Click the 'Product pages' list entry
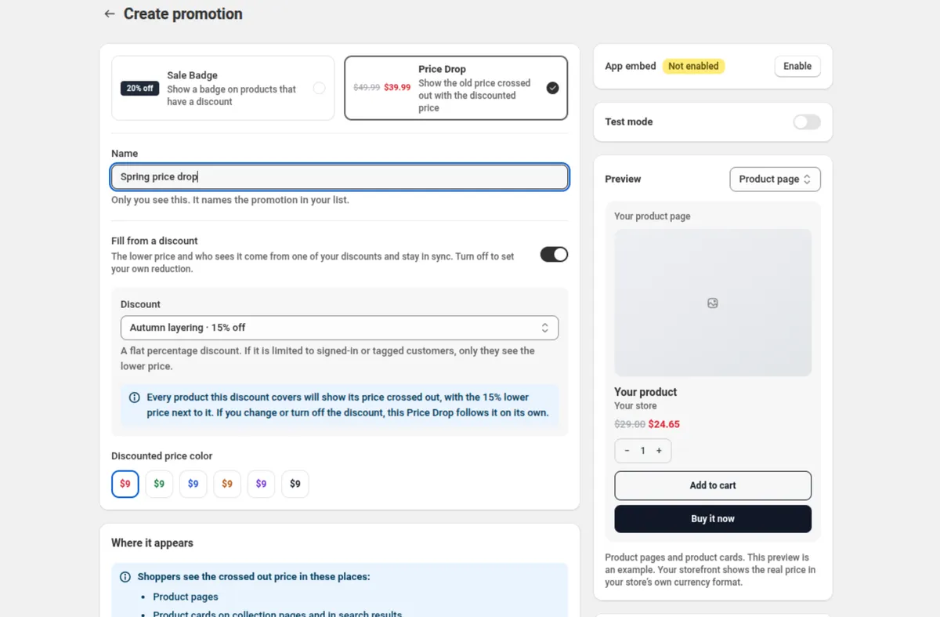Viewport: 940px width, 617px height. [186, 597]
